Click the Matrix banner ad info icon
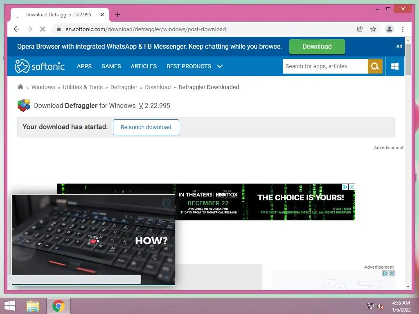Image resolution: width=419 pixels, height=314 pixels. [x=345, y=187]
